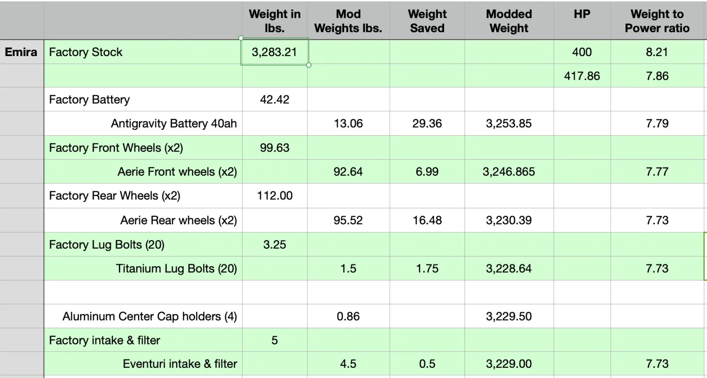Select the HP column header cell
This screenshot has width=707, height=378.
pyautogui.click(x=582, y=21)
